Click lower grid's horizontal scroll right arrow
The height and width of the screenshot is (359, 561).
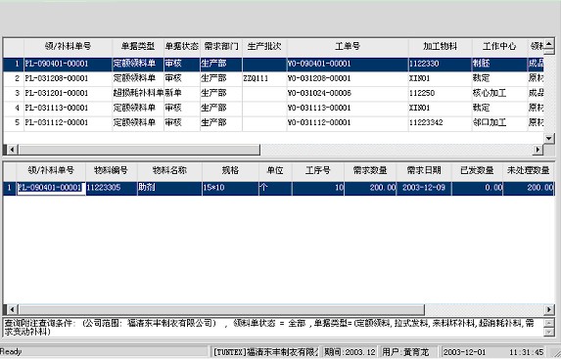pos(549,309)
